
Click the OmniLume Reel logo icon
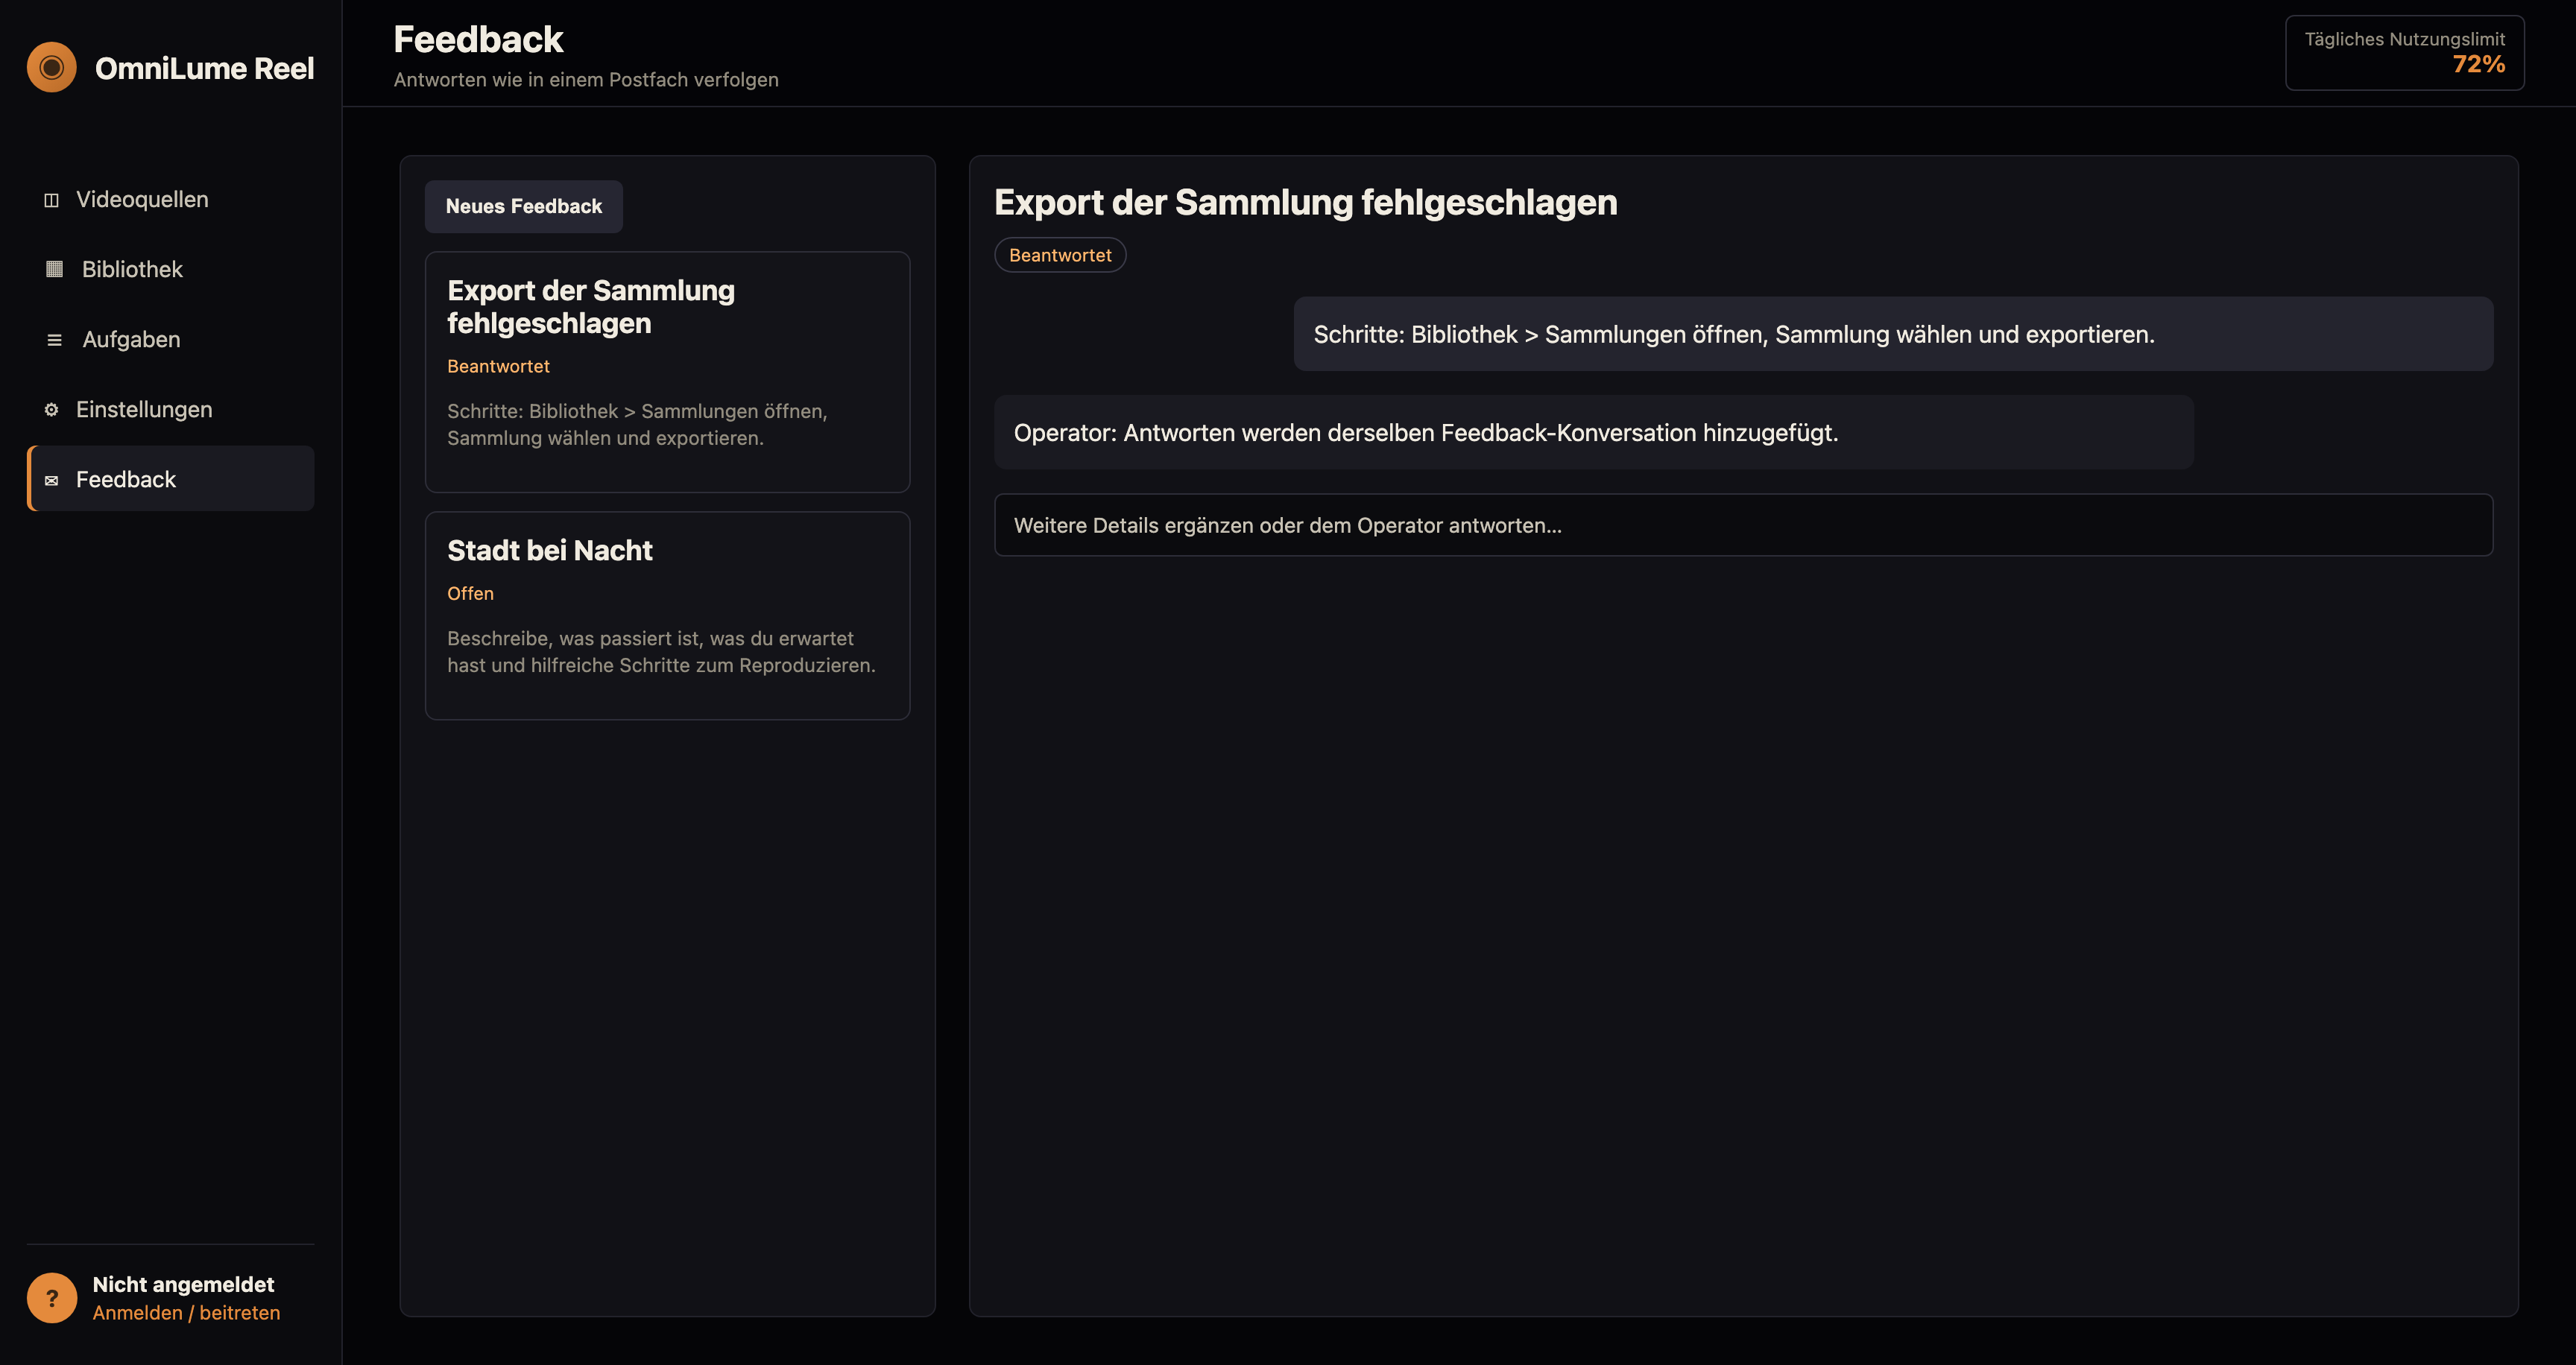pyautogui.click(x=52, y=67)
